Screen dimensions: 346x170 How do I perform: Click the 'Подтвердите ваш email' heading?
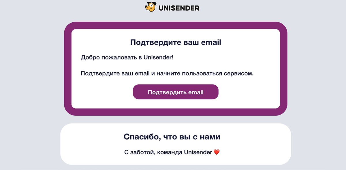click(175, 42)
